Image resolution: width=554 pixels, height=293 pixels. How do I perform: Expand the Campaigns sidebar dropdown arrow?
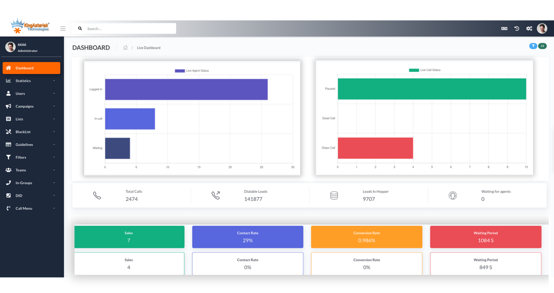coord(54,106)
